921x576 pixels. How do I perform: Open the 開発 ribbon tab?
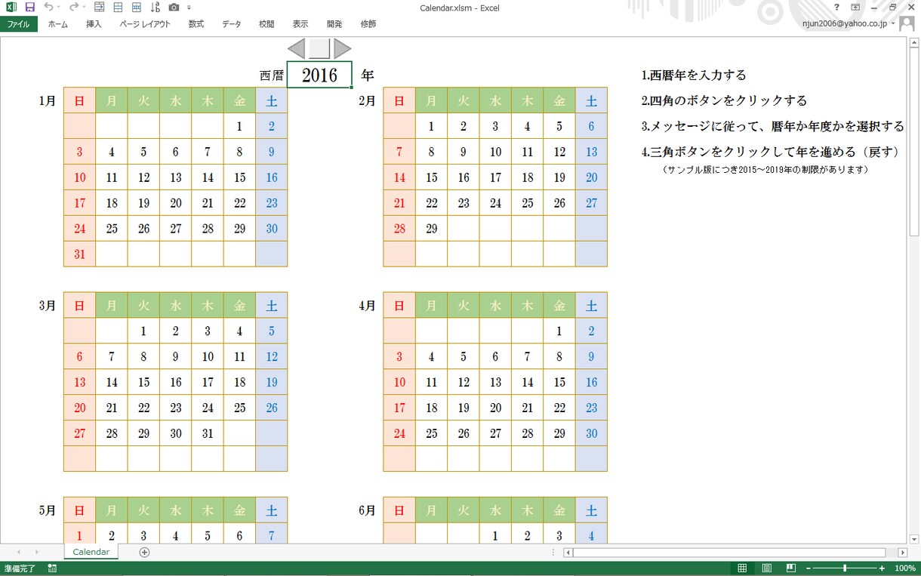334,24
